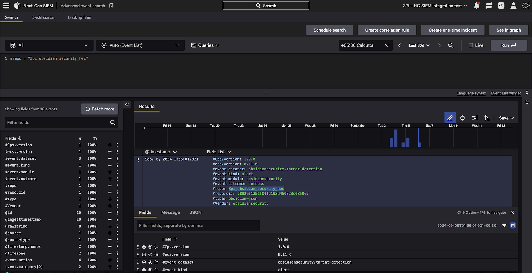Click the magnifying glass next to Last 30d
Image resolution: width=532 pixels, height=273 pixels.
(x=451, y=45)
